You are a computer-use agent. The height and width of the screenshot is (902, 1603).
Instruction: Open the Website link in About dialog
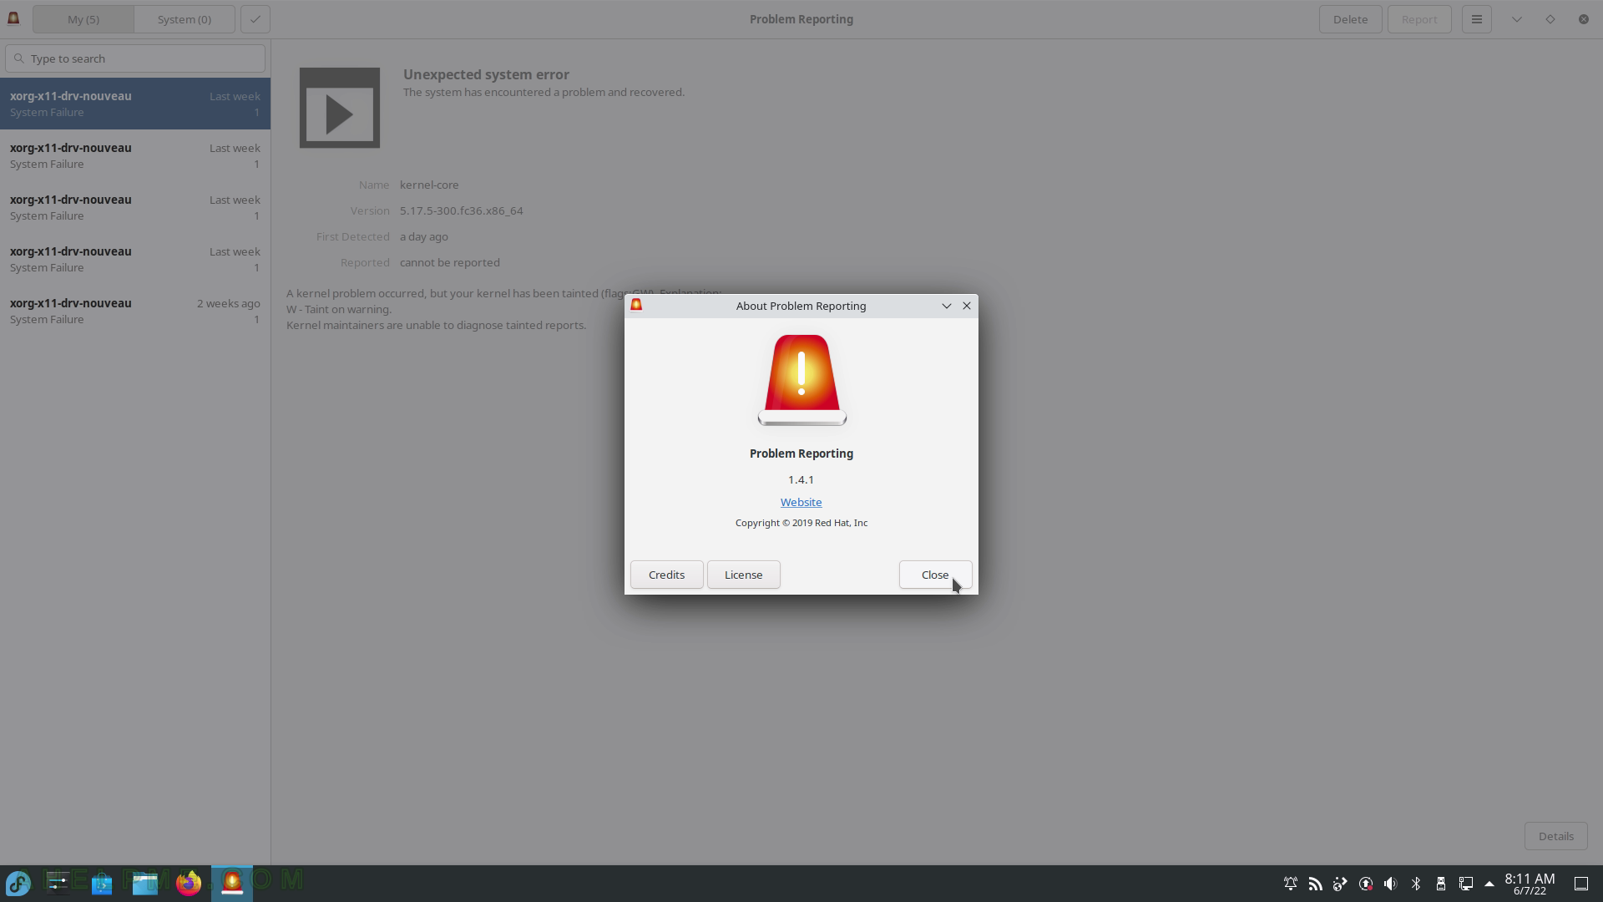[801, 502]
